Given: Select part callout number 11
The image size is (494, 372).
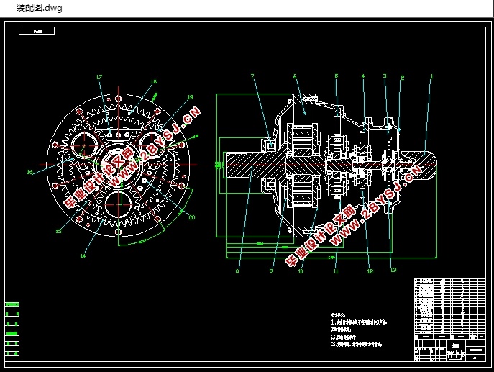Looking at the screenshot, I should pos(336,271).
